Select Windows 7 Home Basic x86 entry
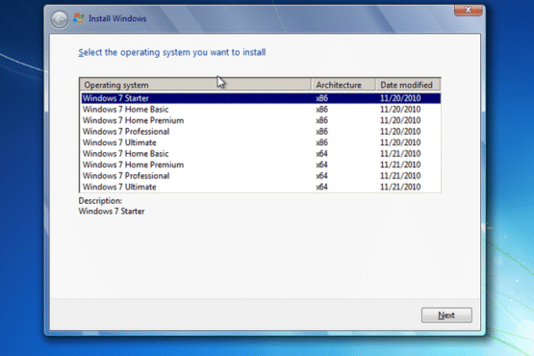The height and width of the screenshot is (356, 534). coord(261,110)
